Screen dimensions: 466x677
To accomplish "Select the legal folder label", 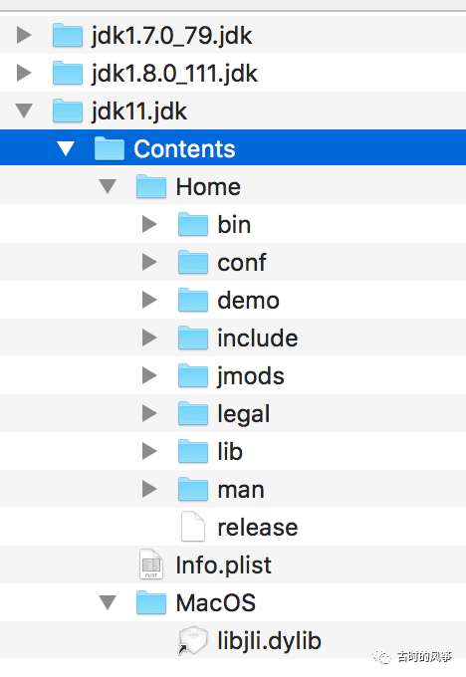I will click(x=244, y=414).
